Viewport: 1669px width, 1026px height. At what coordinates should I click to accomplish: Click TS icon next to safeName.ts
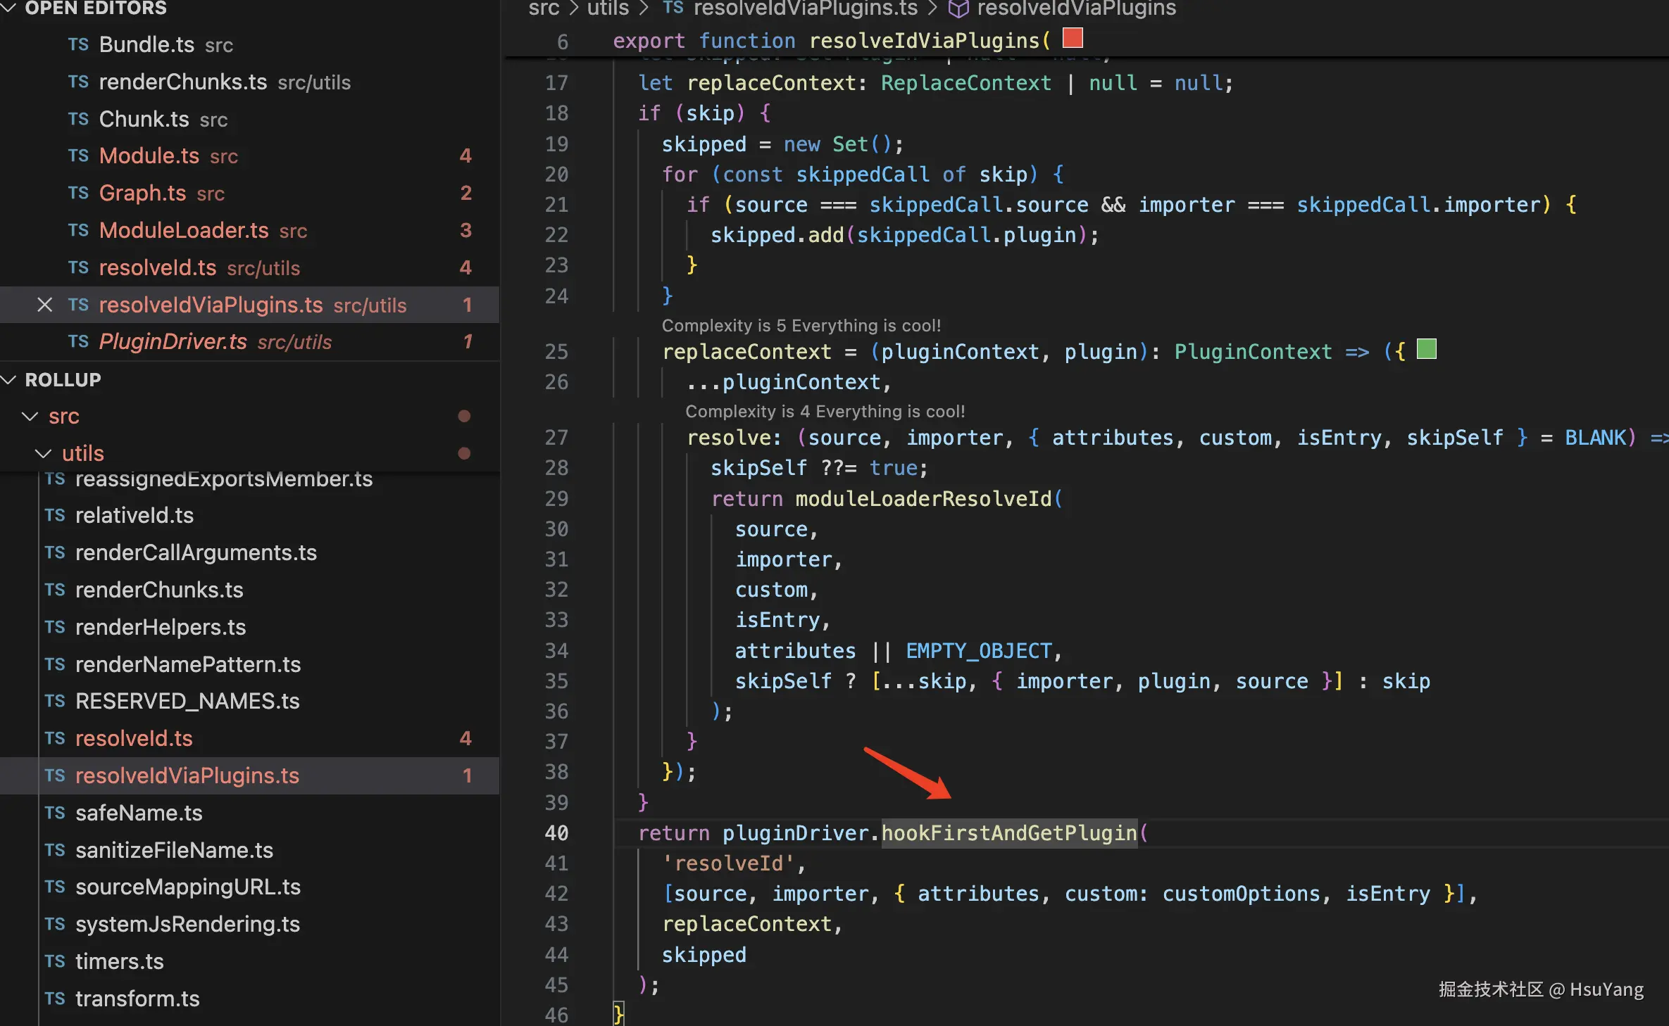[x=55, y=813]
